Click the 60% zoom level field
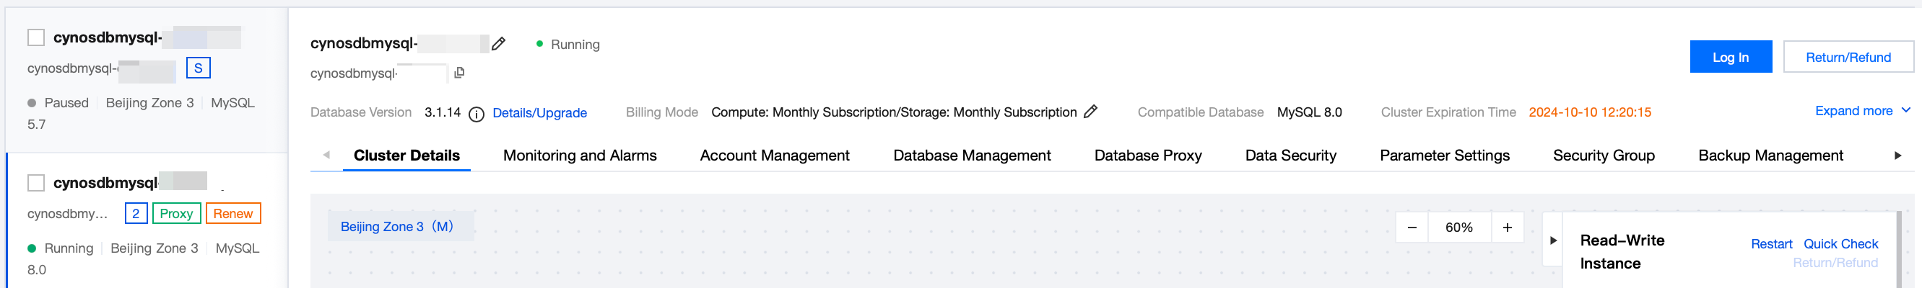 pos(1458,228)
